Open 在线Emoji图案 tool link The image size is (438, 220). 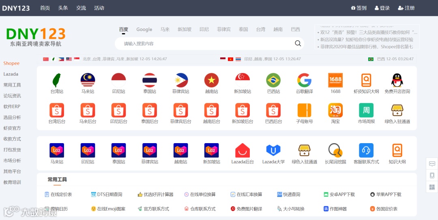coord(108,209)
